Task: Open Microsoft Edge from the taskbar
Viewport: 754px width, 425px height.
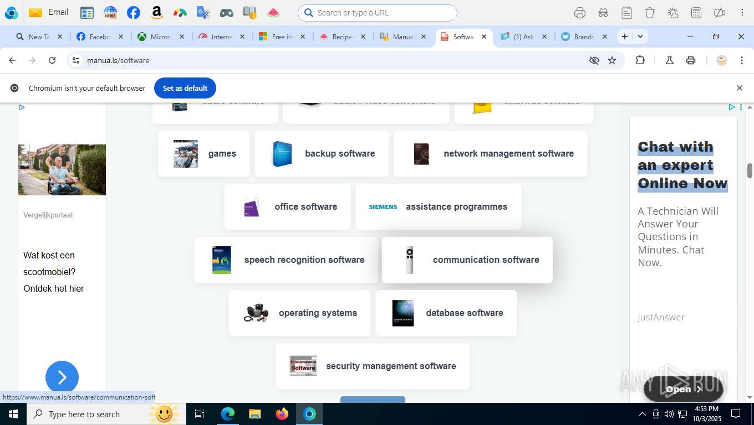Action: (x=228, y=414)
